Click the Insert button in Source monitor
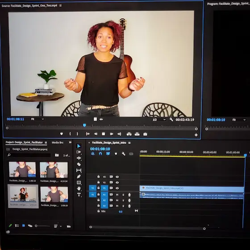The width and height of the screenshot is (250, 250). click(x=129, y=134)
